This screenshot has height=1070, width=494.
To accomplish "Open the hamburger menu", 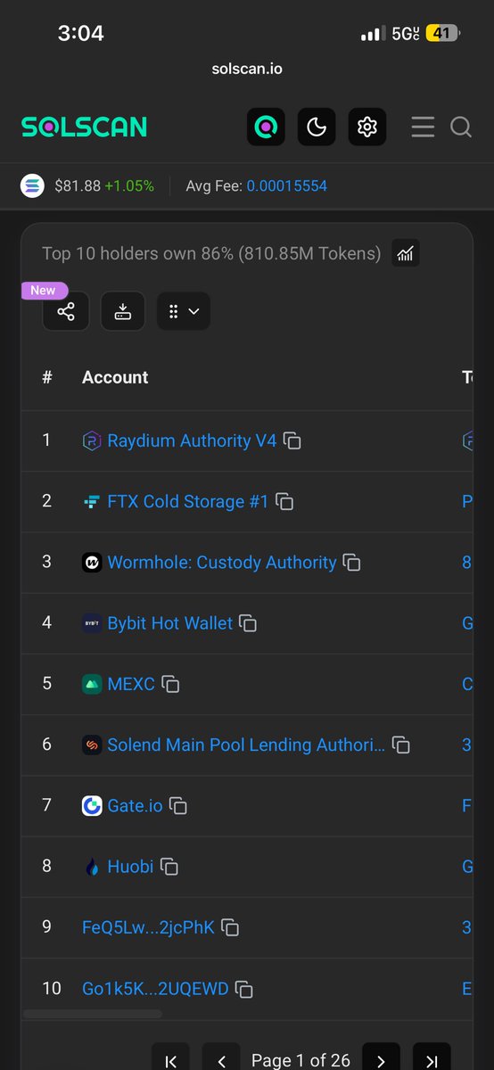I will tap(423, 128).
